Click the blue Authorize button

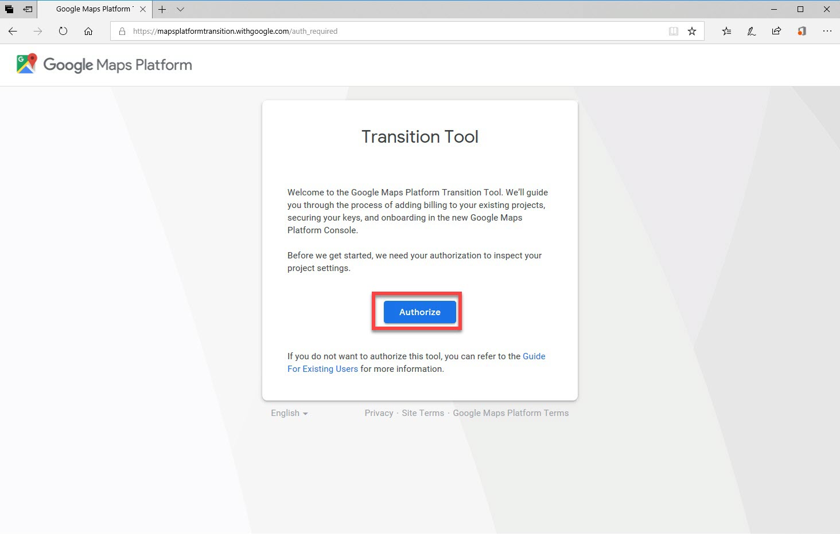[419, 312]
